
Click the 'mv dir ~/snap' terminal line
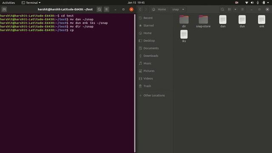coord(47,26)
